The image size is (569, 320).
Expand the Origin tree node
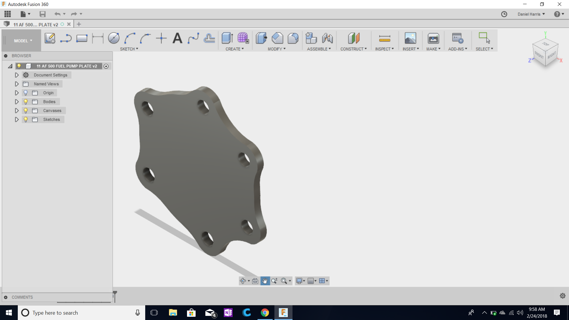click(x=17, y=93)
